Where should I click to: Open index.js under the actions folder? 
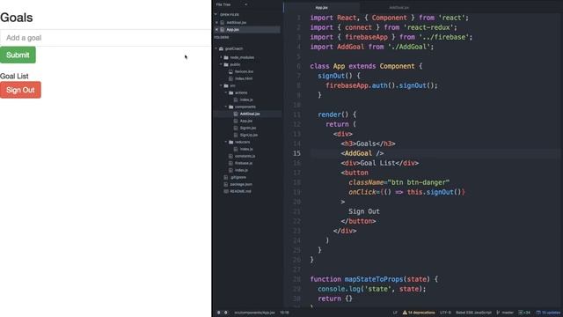[x=246, y=100]
